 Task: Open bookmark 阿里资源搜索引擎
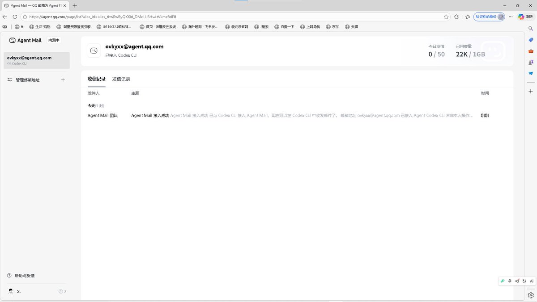click(x=73, y=27)
